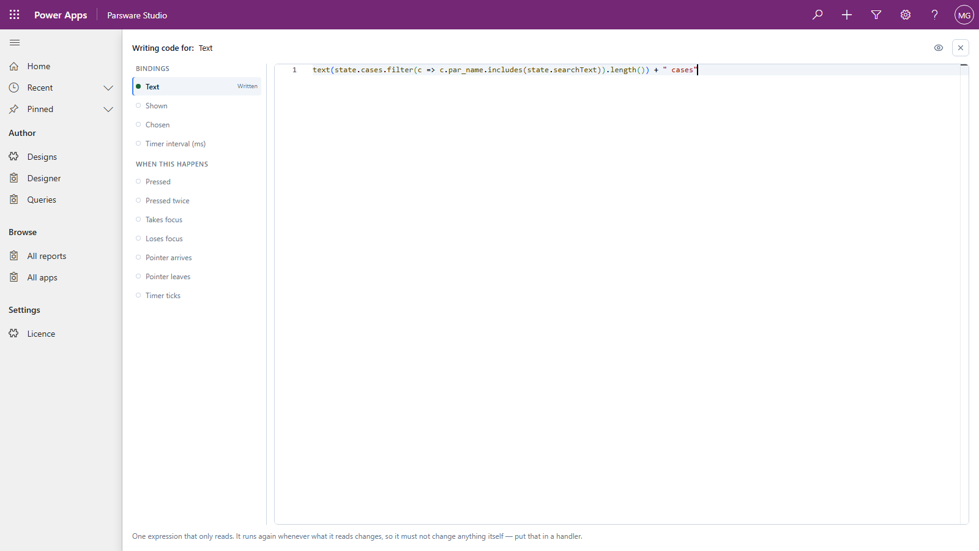Expand the Recent chevron
Image resolution: width=979 pixels, height=551 pixels.
(108, 88)
